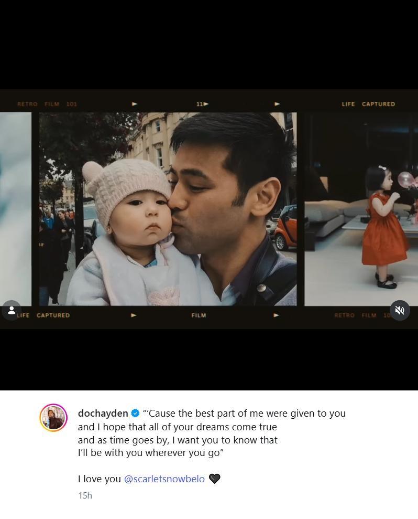This screenshot has width=418, height=519.
Task: Click the "FILM" label on lower film border
Action: [x=199, y=315]
